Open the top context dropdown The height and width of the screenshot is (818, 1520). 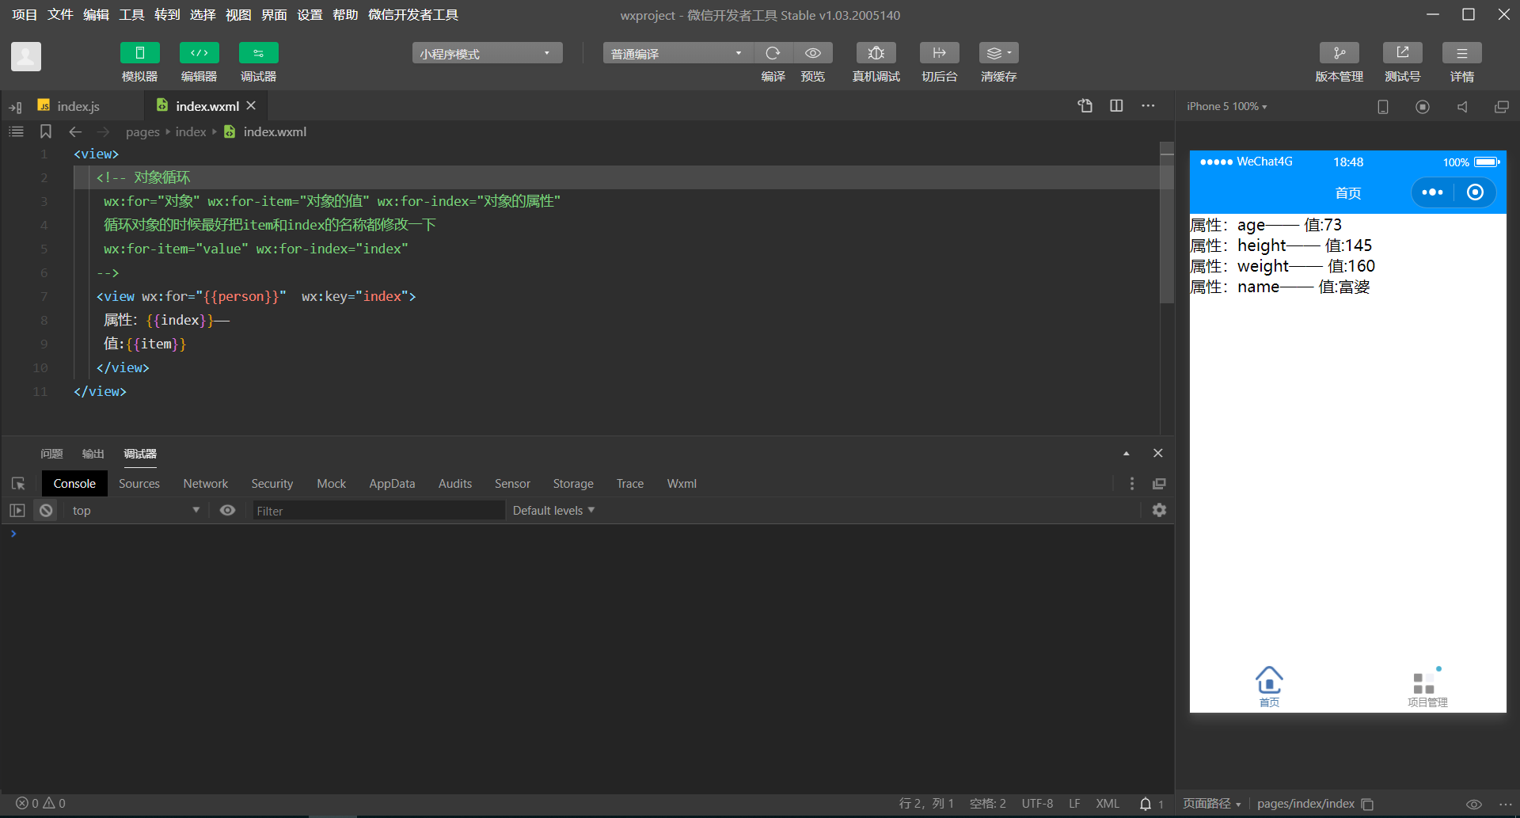pos(135,511)
